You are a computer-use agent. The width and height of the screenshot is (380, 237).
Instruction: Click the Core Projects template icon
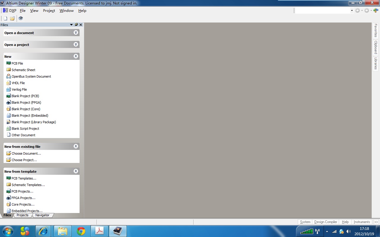tap(9, 204)
